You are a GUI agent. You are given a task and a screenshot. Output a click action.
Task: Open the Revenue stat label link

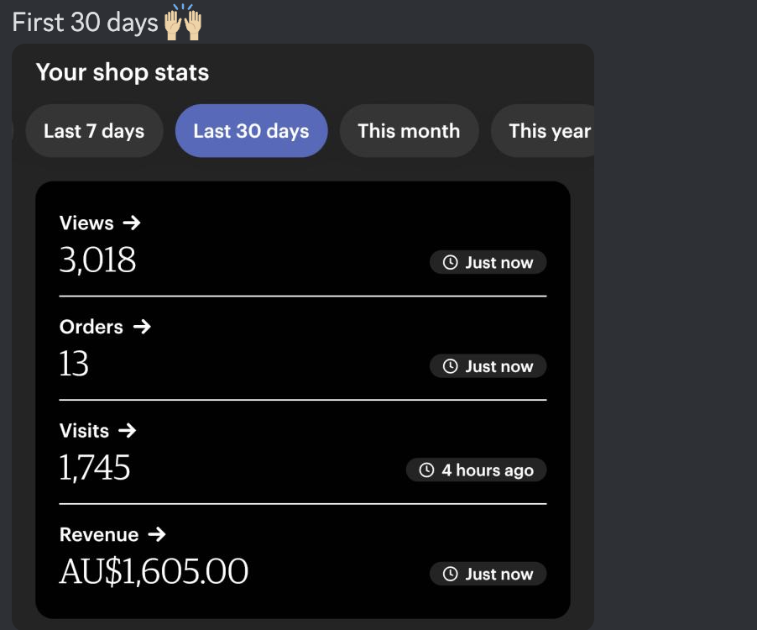[99, 534]
